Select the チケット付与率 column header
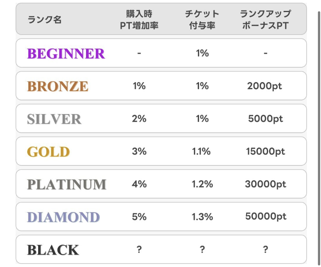Viewport: 321px width, 267px height. [x=202, y=19]
